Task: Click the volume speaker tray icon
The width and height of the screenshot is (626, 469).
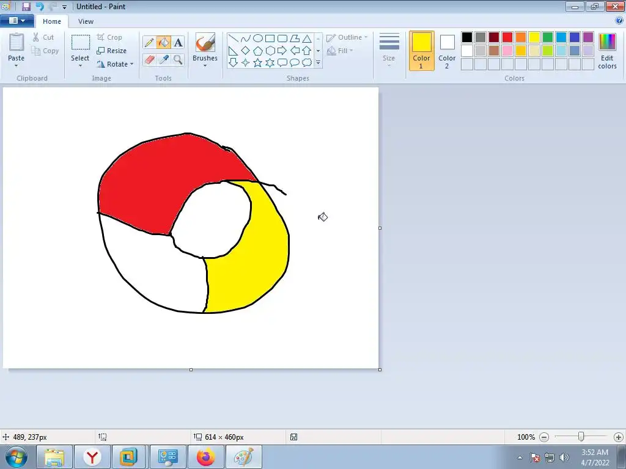Action: (x=564, y=457)
